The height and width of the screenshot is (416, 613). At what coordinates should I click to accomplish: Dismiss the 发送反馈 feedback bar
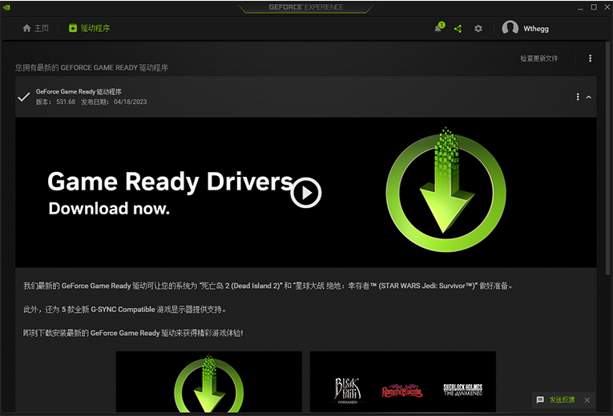(x=587, y=400)
